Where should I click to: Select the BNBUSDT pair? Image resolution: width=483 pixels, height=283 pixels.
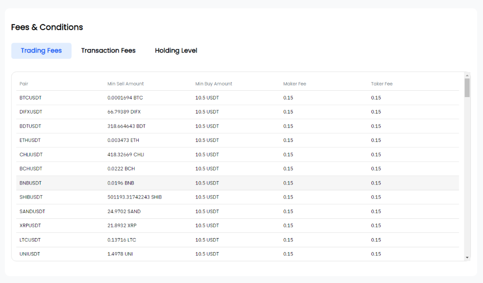(30, 183)
